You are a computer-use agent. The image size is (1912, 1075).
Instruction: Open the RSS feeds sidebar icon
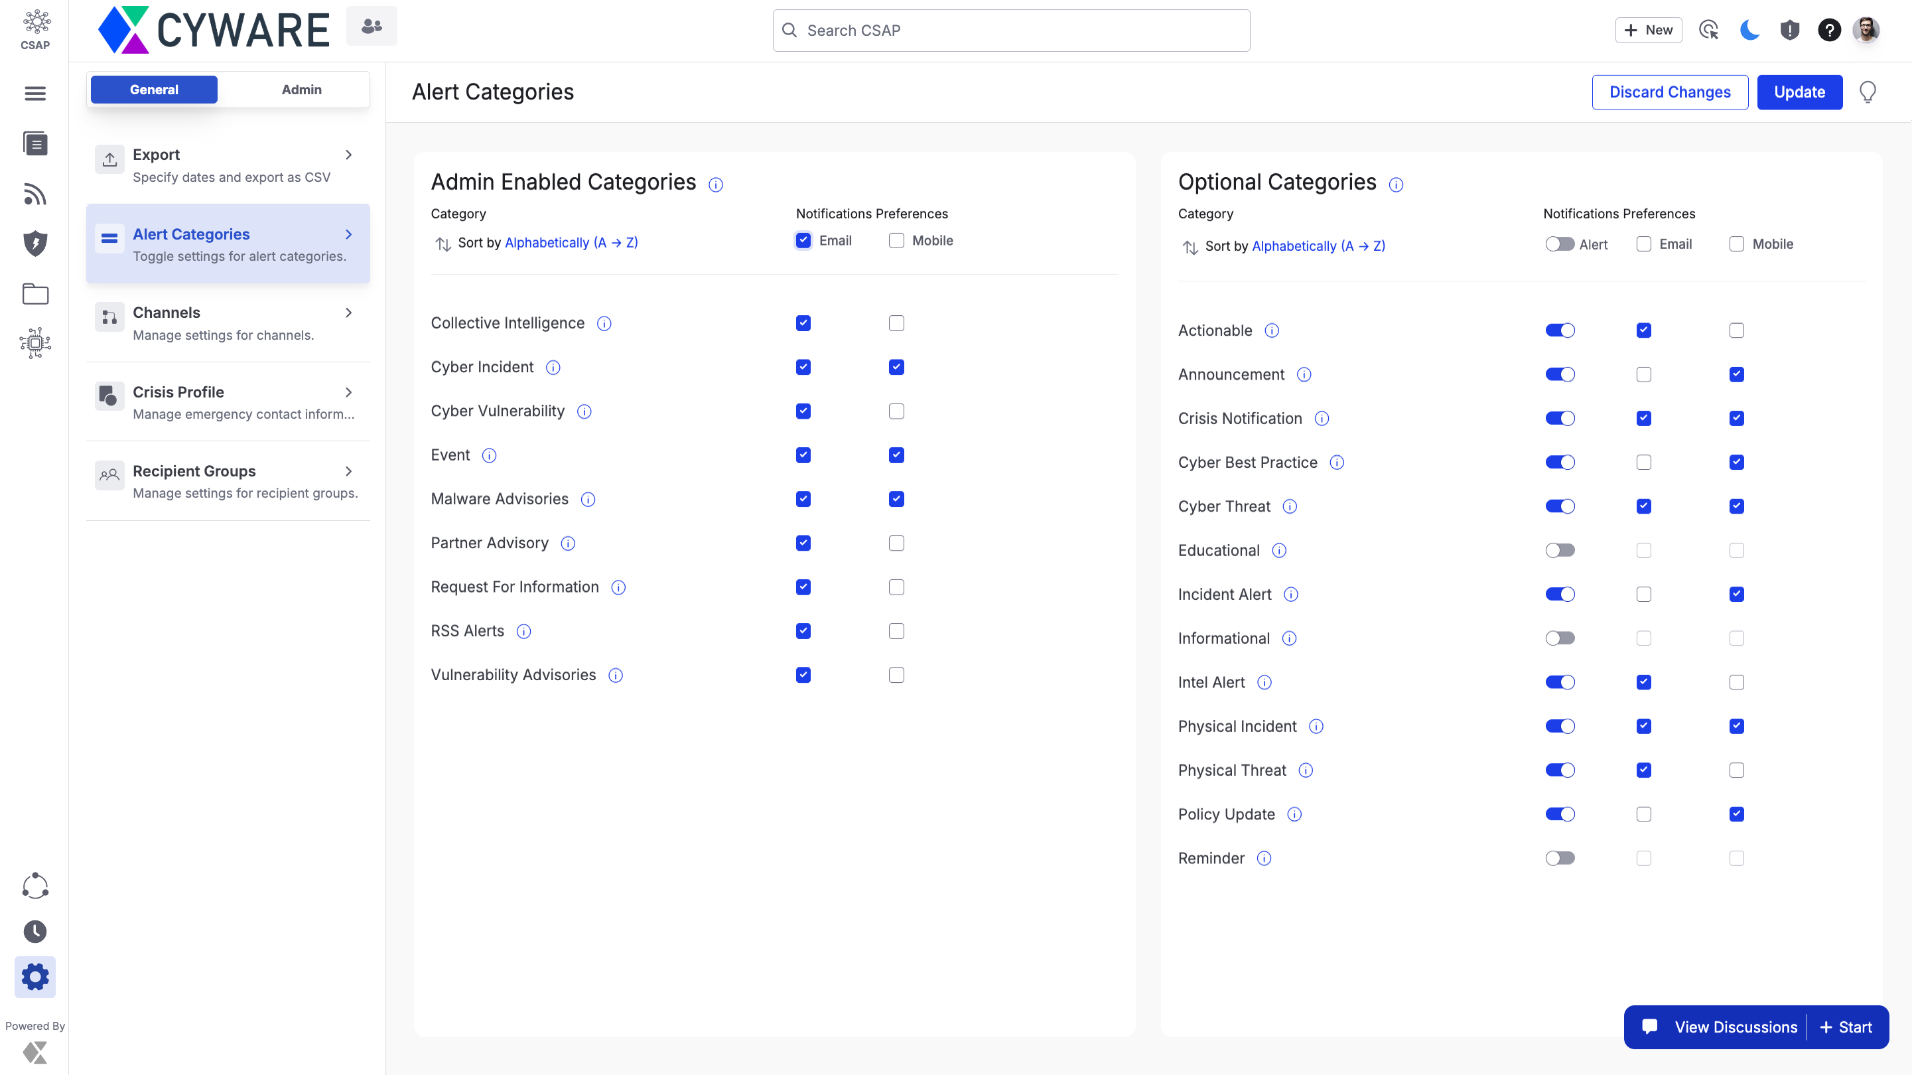click(x=35, y=194)
